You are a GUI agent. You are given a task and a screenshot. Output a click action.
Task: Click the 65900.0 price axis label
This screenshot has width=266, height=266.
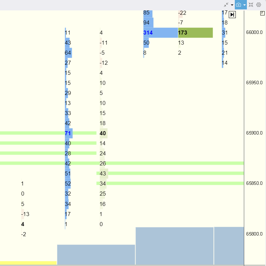pos(254,133)
